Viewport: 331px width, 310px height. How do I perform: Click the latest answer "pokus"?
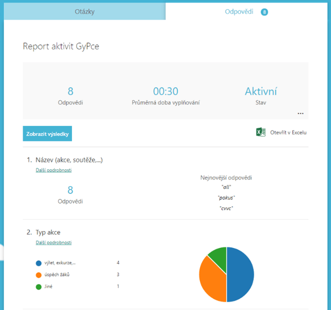pyautogui.click(x=226, y=197)
